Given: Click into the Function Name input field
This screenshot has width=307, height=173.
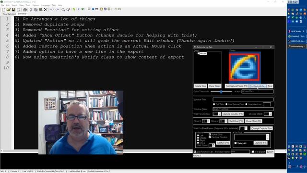Looking at the screenshot, I should 240,152.
